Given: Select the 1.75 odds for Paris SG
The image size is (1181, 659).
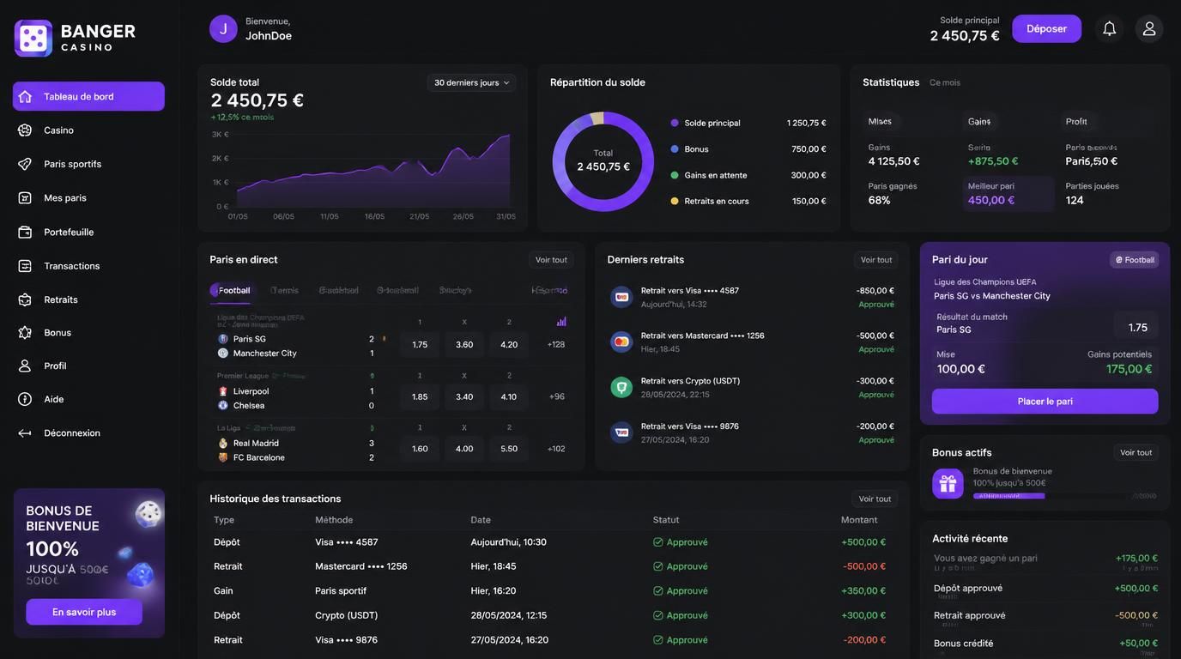Looking at the screenshot, I should [x=420, y=344].
